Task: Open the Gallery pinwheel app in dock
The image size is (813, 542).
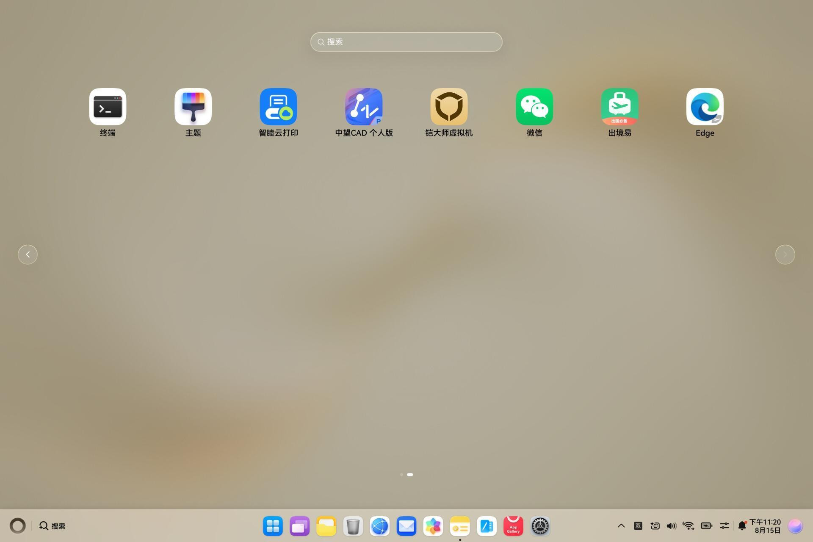Action: point(433,526)
